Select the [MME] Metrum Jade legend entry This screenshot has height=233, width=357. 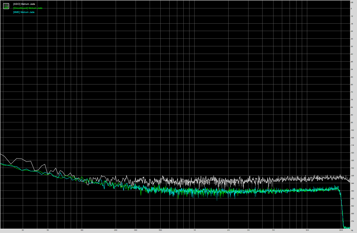coord(24,12)
